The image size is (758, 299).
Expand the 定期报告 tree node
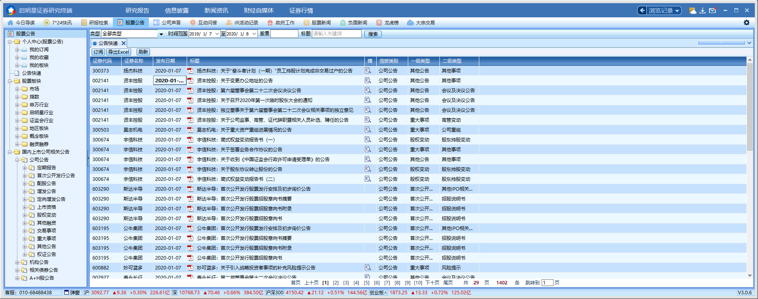(x=24, y=168)
